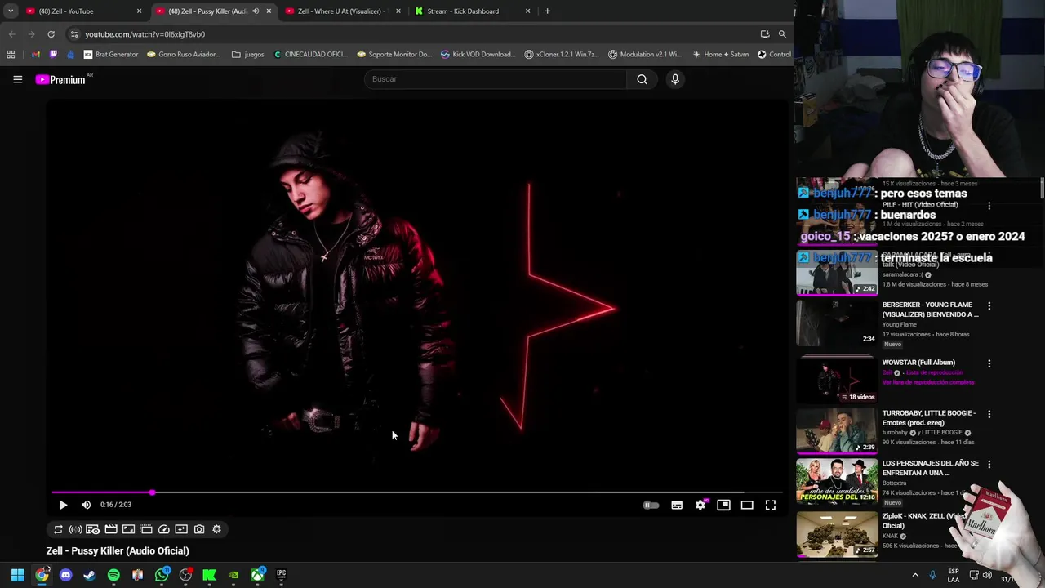Click the address bar URL

(x=145, y=34)
